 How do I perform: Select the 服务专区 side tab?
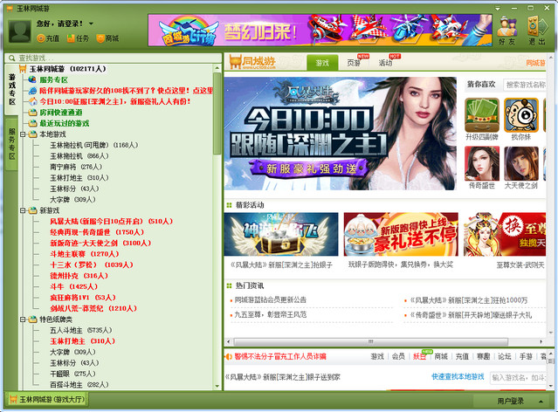[x=11, y=144]
